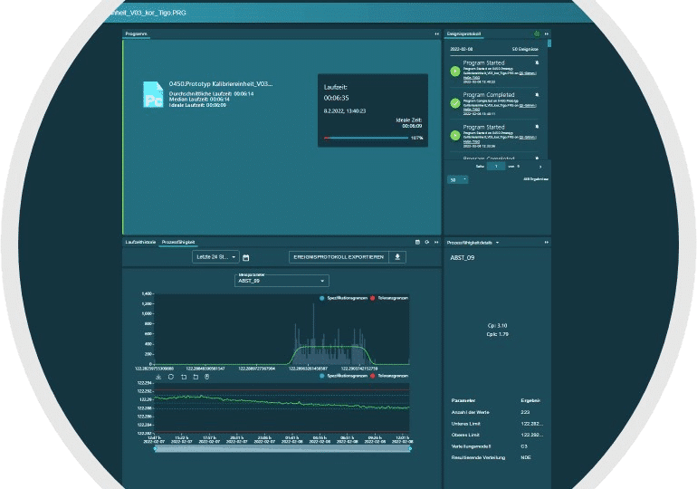
Task: Toggle Spezifikationsgrenzen legend on the histogram chart
Action: (344, 298)
